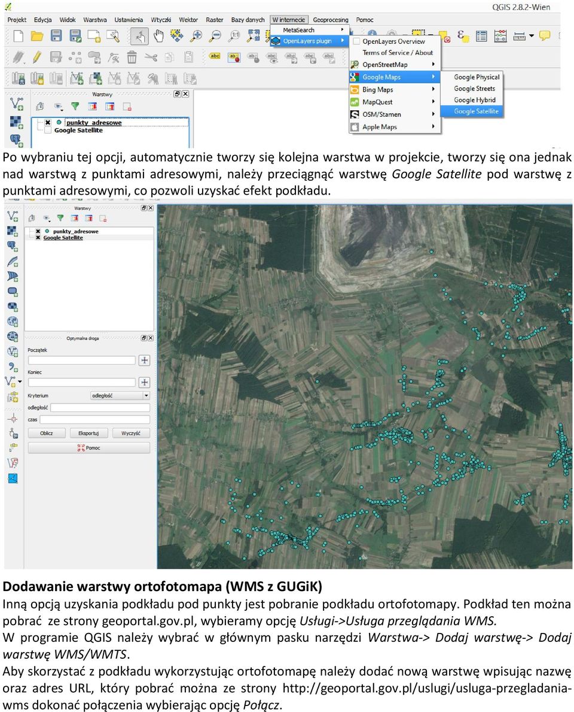Close the Optymalna droga panel
This screenshot has height=712, width=574.
[x=151, y=338]
